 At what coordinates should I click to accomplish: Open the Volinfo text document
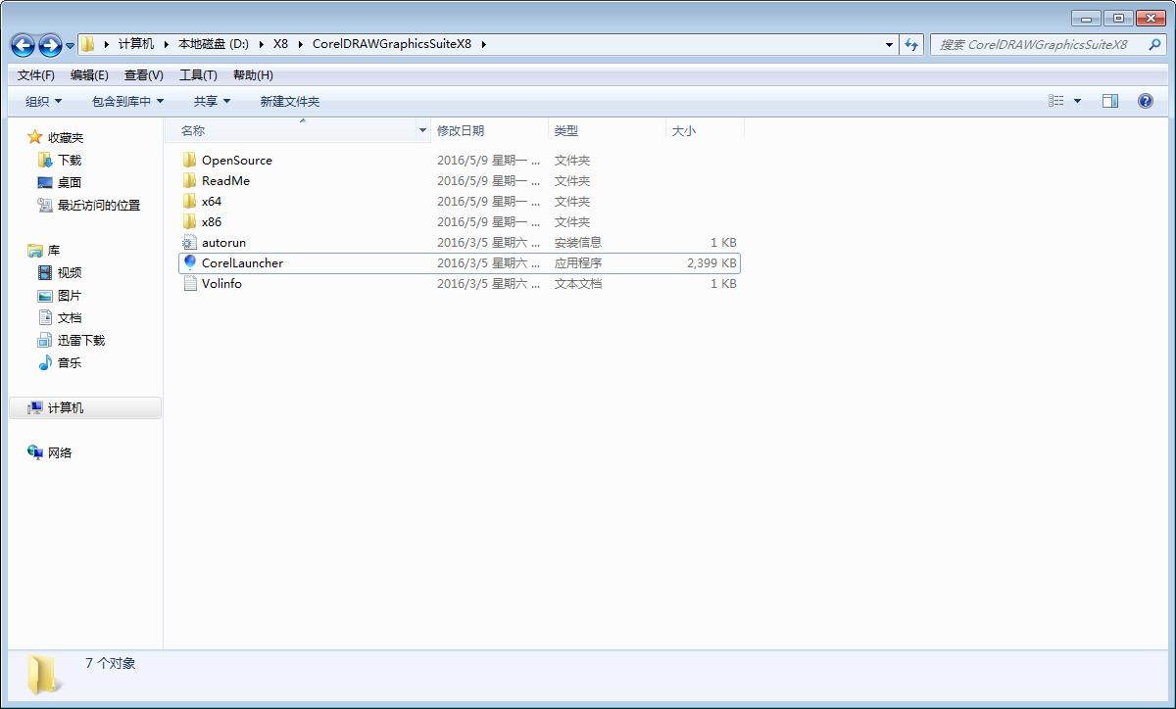(x=221, y=283)
